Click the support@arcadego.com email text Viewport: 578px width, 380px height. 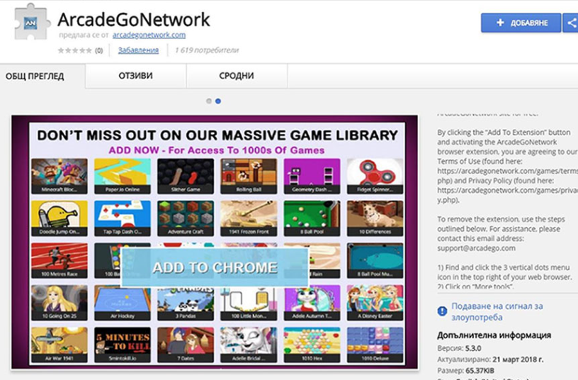(476, 248)
